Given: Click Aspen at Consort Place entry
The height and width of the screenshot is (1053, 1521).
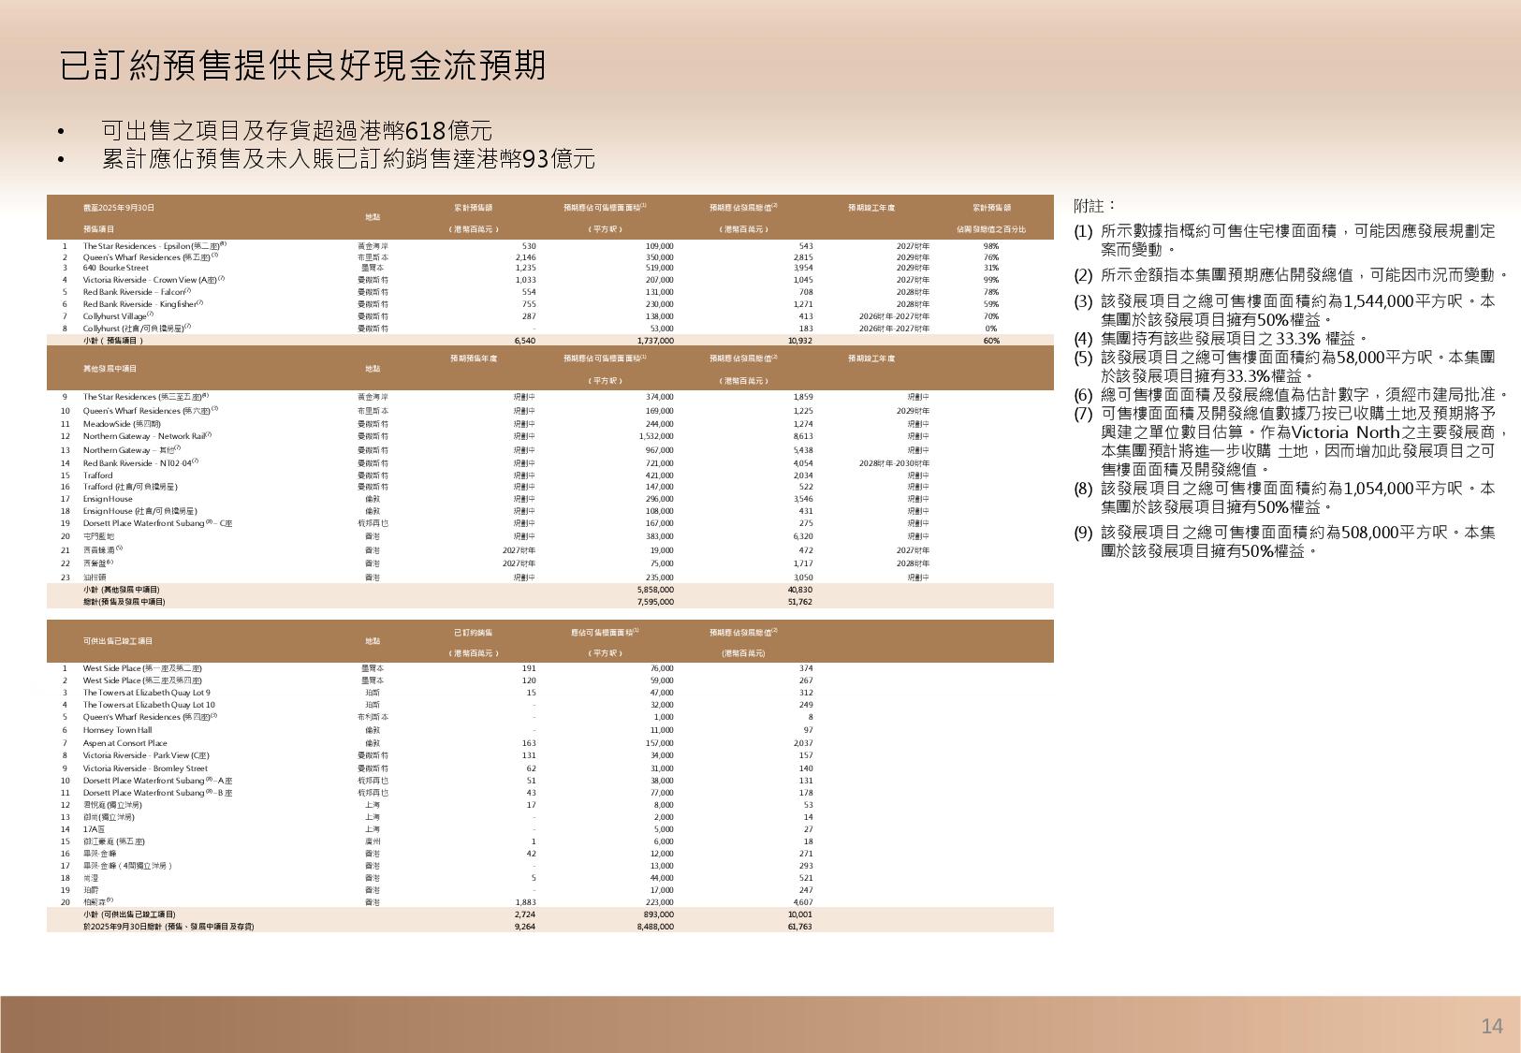Looking at the screenshot, I should tap(124, 743).
